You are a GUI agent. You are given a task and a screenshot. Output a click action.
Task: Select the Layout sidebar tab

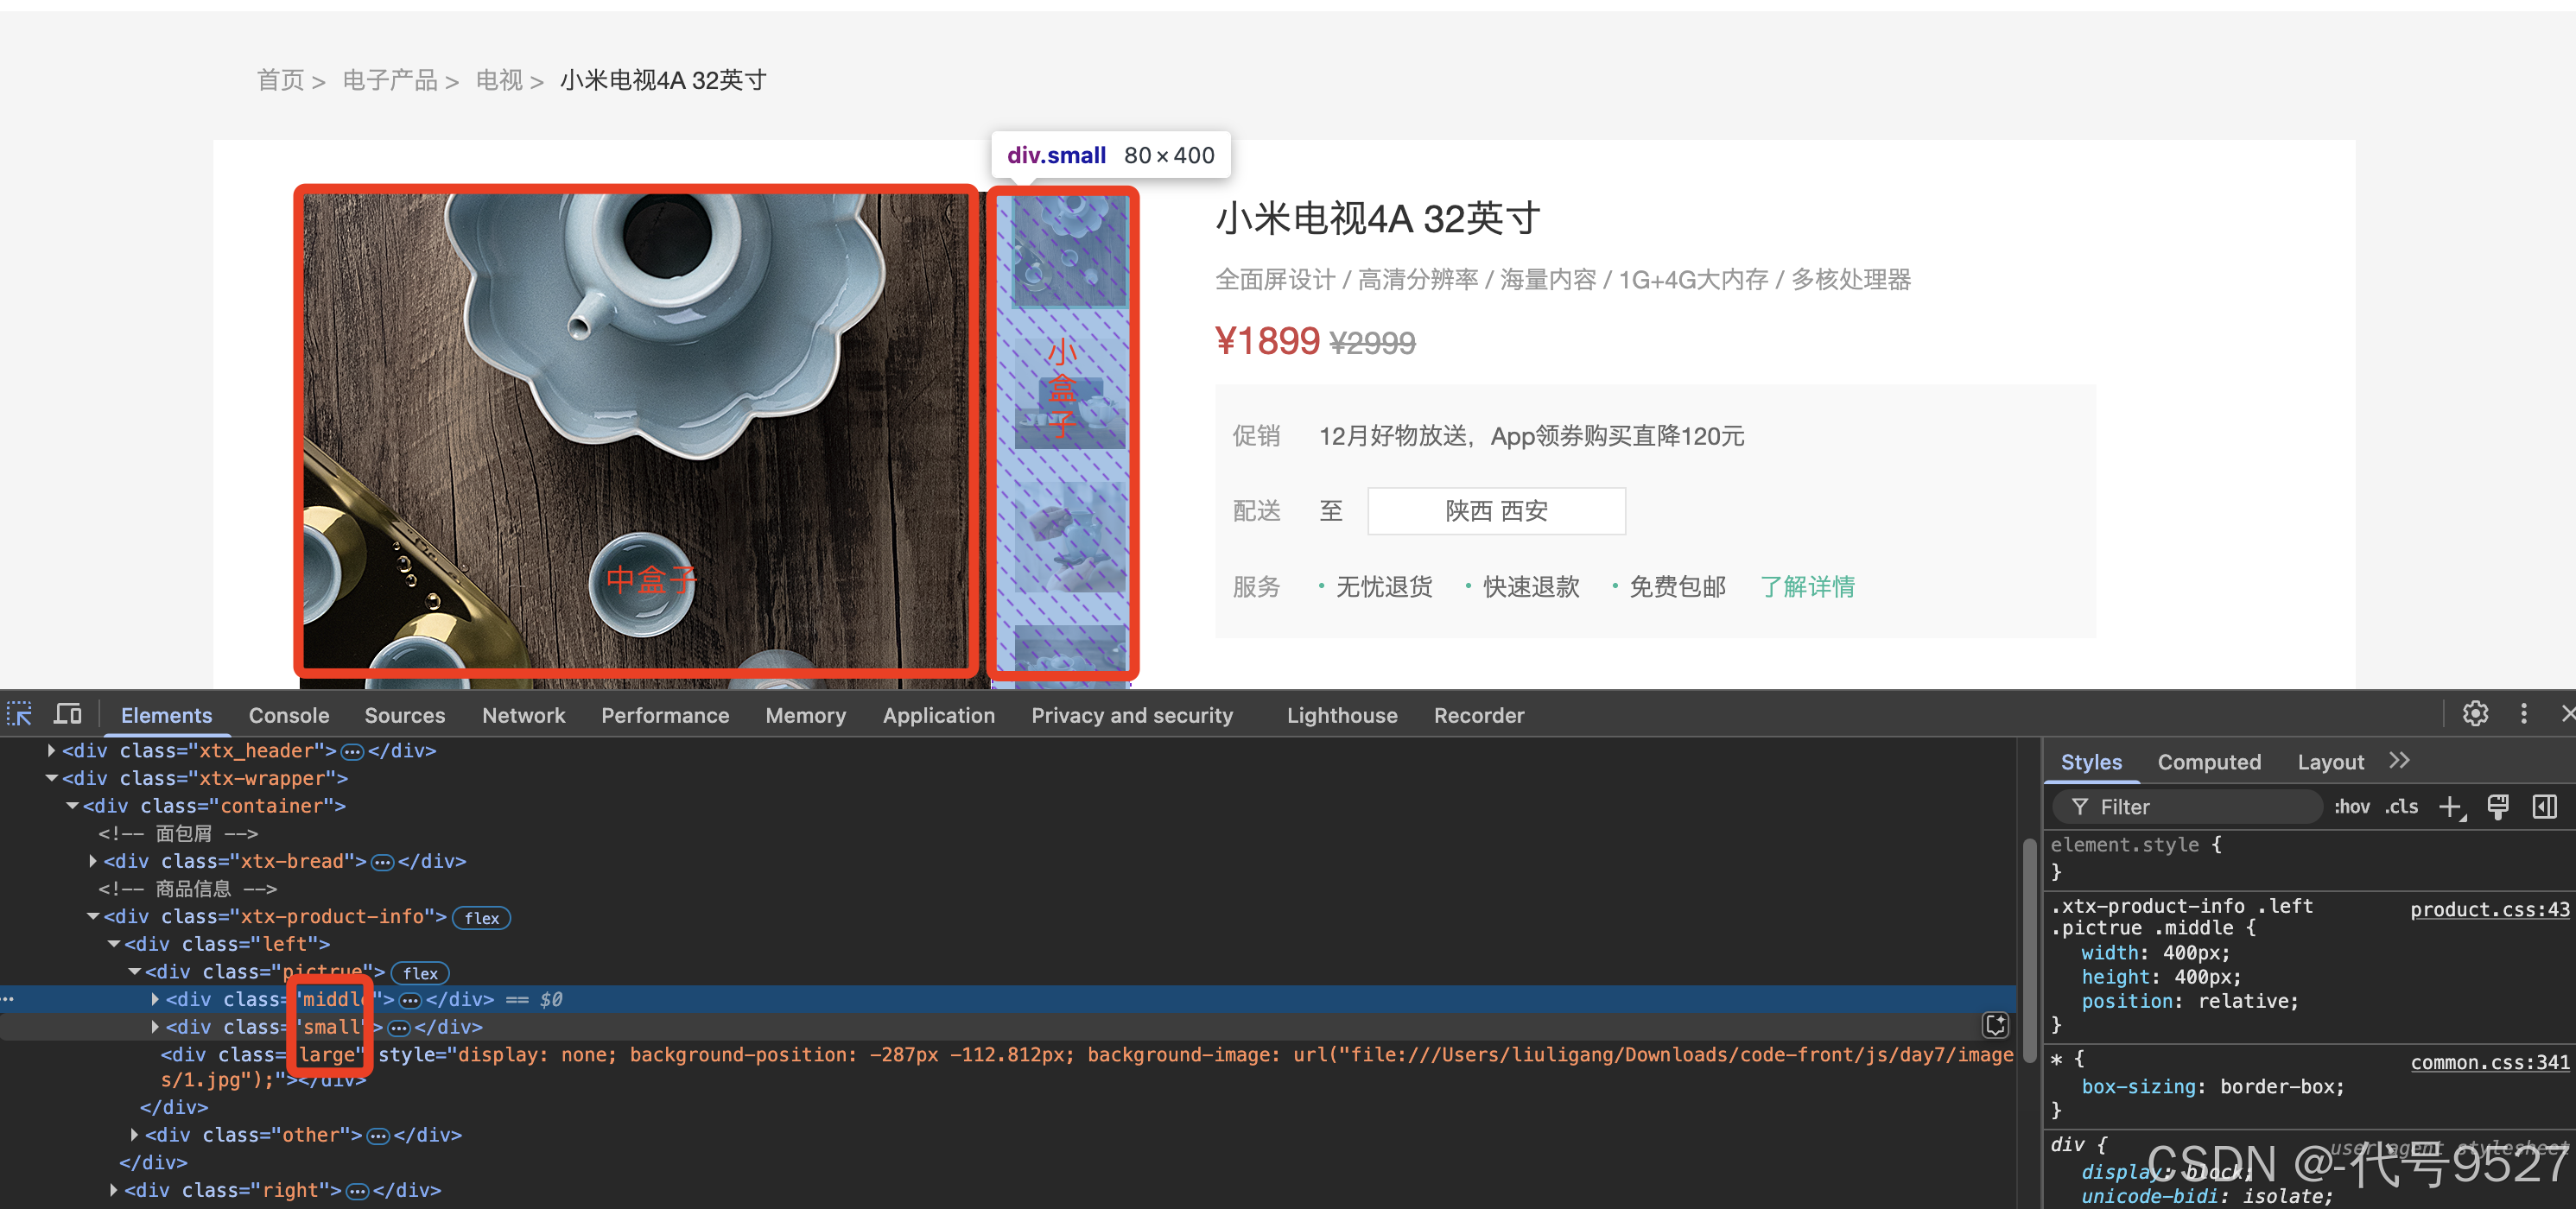(2331, 762)
